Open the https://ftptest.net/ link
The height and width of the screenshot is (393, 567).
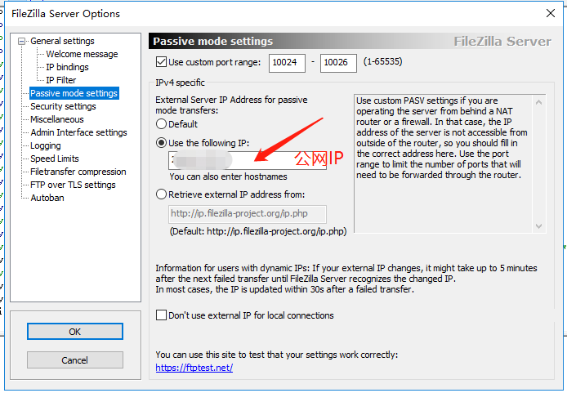pyautogui.click(x=194, y=368)
